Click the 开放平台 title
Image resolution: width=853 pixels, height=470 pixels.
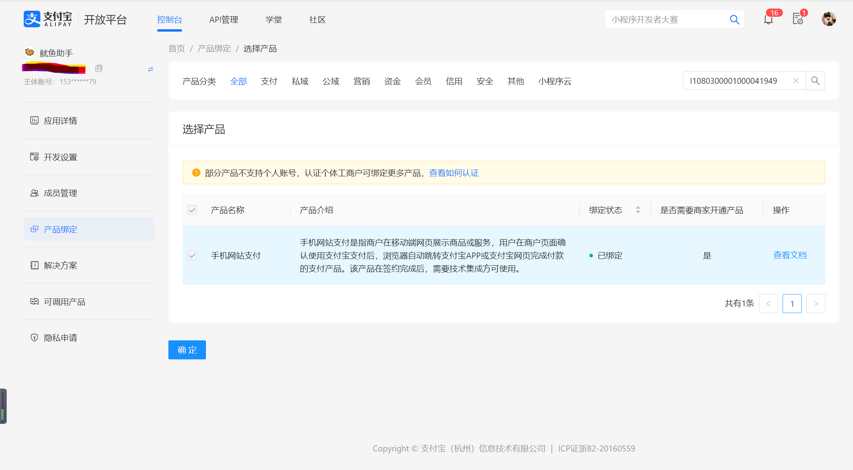[x=105, y=19]
